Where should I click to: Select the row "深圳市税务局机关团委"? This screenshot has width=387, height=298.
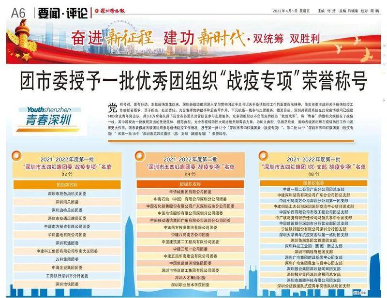(x=67, y=194)
